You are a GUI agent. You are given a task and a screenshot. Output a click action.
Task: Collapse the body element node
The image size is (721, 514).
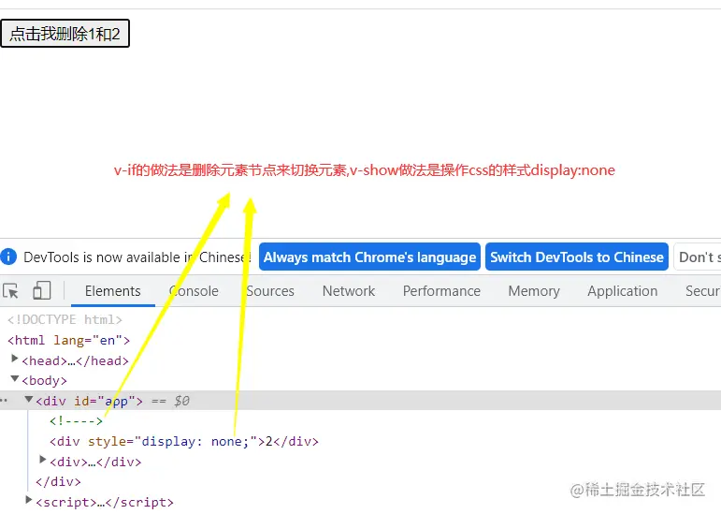pos(15,378)
